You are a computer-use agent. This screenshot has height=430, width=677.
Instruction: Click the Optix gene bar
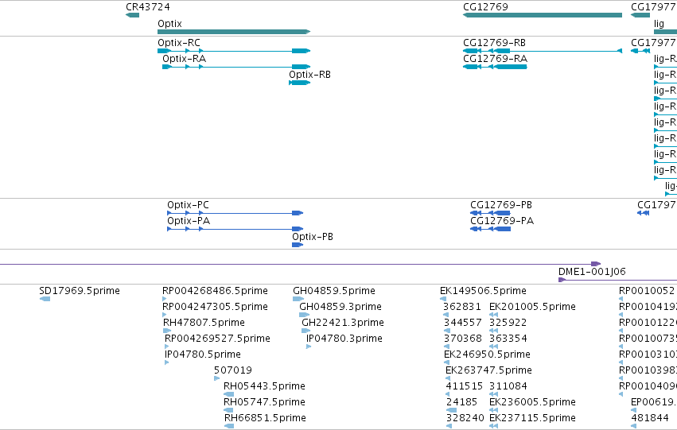[234, 32]
